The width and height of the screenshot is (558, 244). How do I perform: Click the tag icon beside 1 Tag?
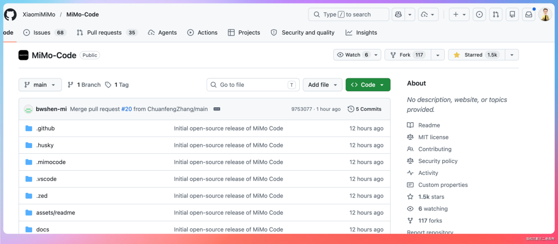pyautogui.click(x=108, y=85)
